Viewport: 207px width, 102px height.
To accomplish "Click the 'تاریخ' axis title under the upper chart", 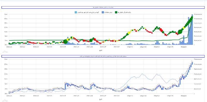I will click(x=100, y=50).
